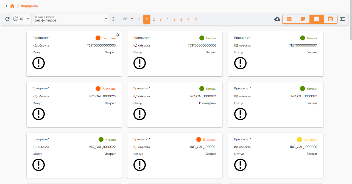352x184 pixels.
Task: Go to page 7
Action: pos(188,19)
